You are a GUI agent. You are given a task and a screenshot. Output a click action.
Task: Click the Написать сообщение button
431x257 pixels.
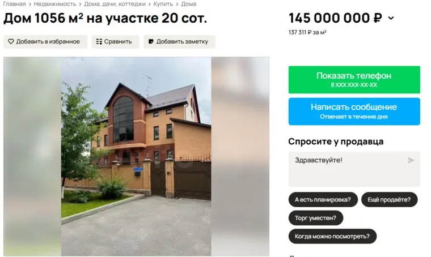pyautogui.click(x=354, y=112)
